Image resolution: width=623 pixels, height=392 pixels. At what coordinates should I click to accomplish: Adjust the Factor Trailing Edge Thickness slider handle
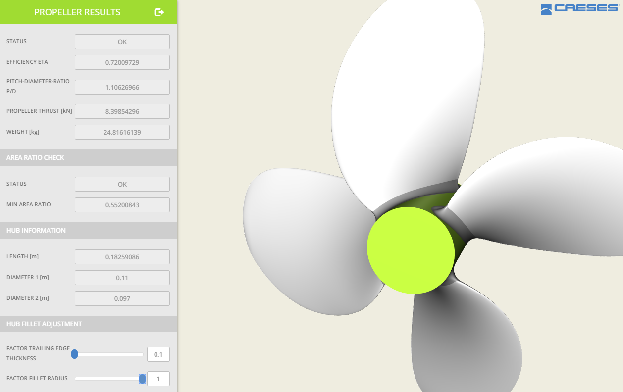(75, 354)
